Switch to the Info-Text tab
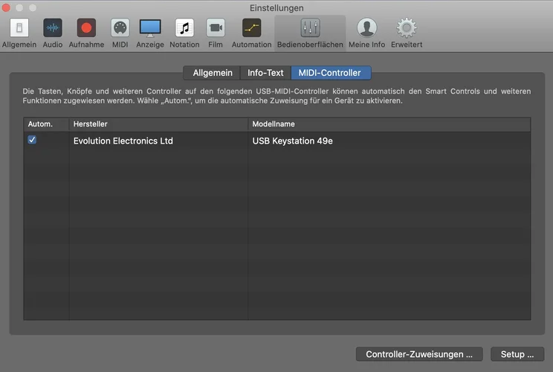The height and width of the screenshot is (372, 553). (x=265, y=73)
